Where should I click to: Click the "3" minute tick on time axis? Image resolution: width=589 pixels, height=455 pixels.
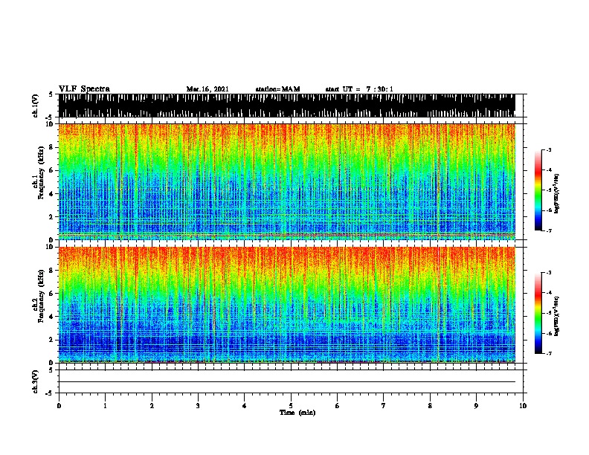coord(198,405)
